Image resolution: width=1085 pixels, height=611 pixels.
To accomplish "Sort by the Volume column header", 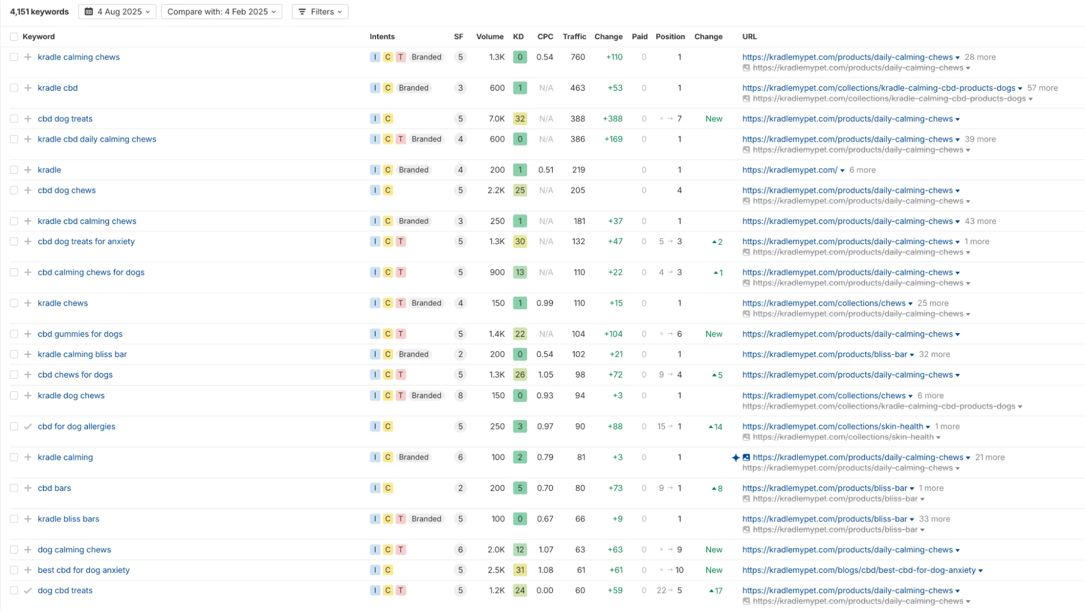I will click(490, 36).
